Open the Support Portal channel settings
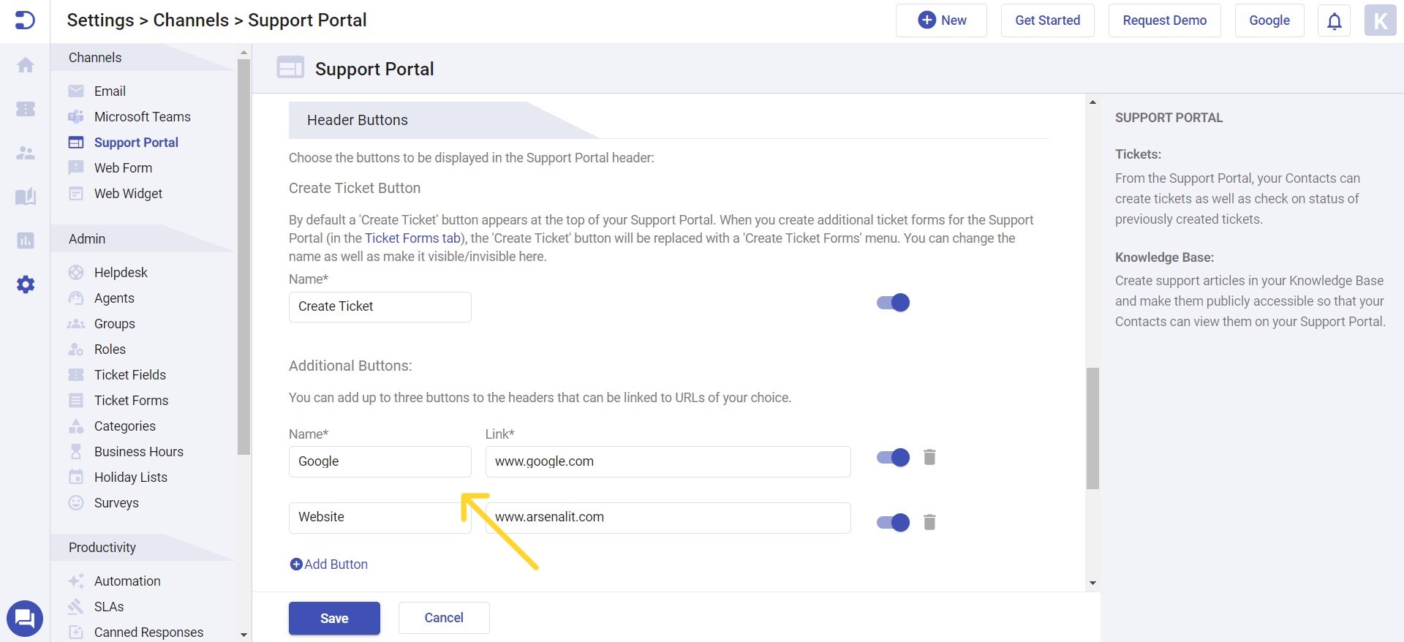Screen dimensions: 1404x642 pyautogui.click(x=136, y=143)
